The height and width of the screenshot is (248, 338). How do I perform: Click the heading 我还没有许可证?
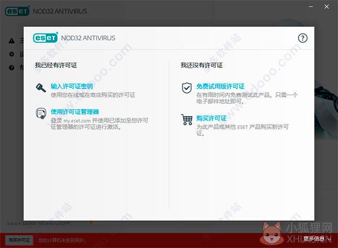pos(202,65)
